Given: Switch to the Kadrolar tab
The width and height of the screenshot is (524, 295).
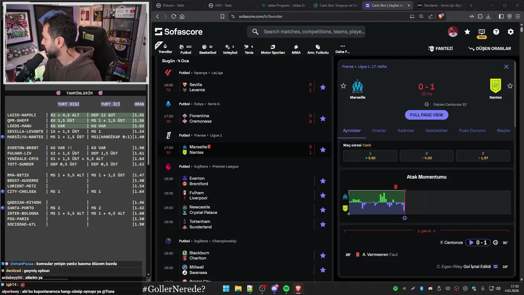Looking at the screenshot, I should 406,130.
